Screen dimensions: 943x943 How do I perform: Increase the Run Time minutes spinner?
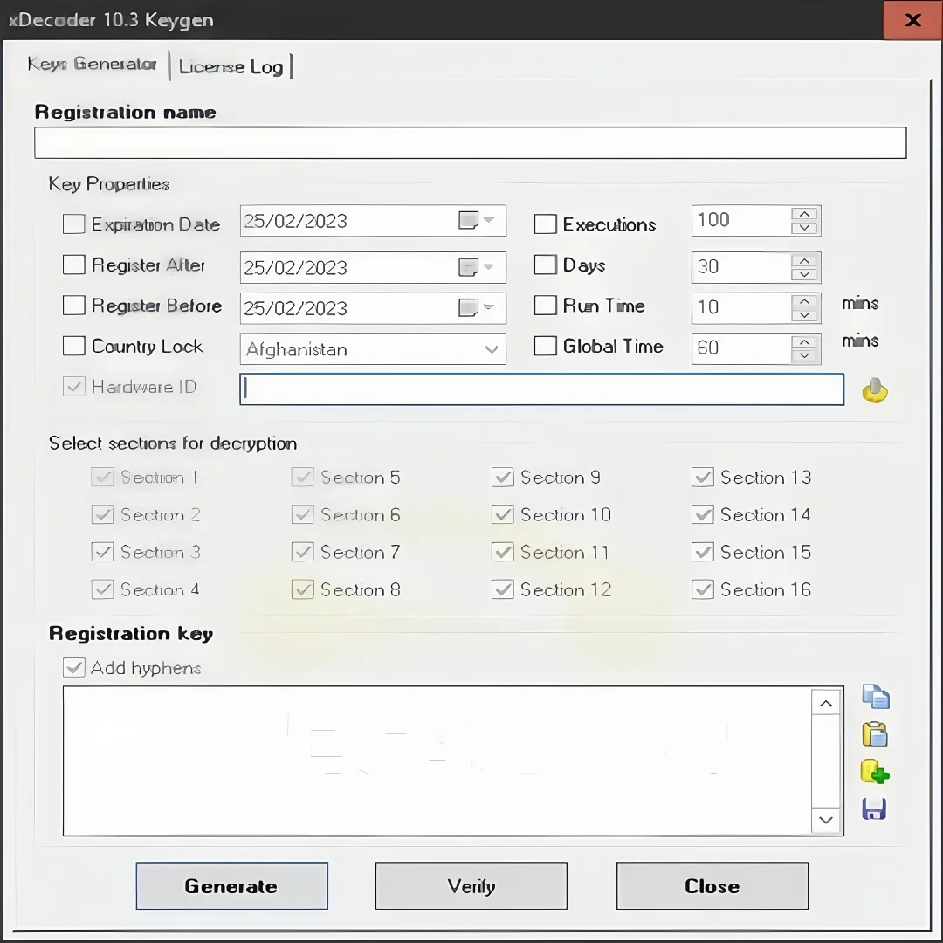pyautogui.click(x=804, y=301)
